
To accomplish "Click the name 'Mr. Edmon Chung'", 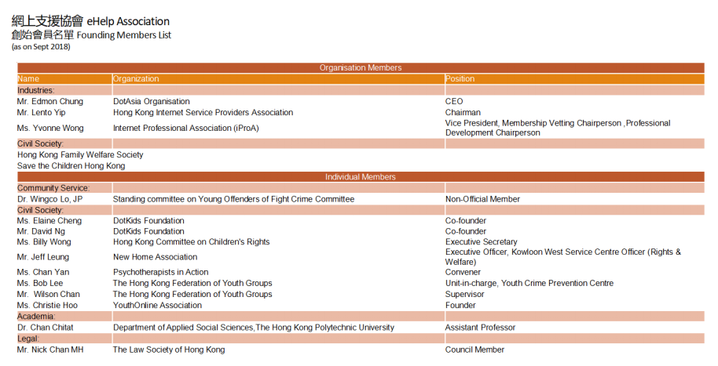I will click(50, 101).
